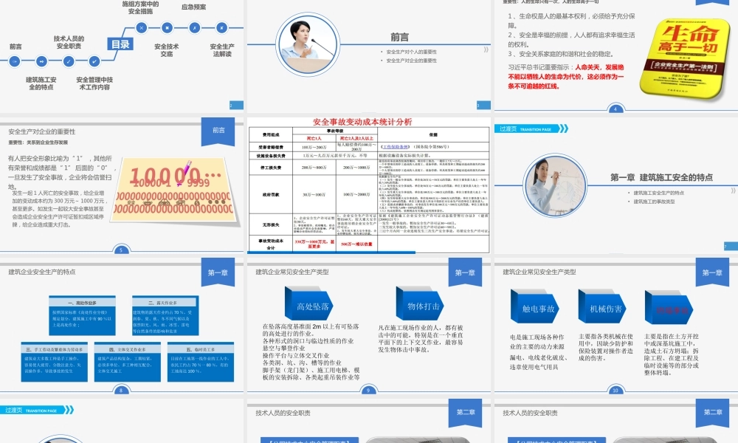
Task: Click the 工伤保险条例 hyperlink in the table
Action: coord(395,147)
